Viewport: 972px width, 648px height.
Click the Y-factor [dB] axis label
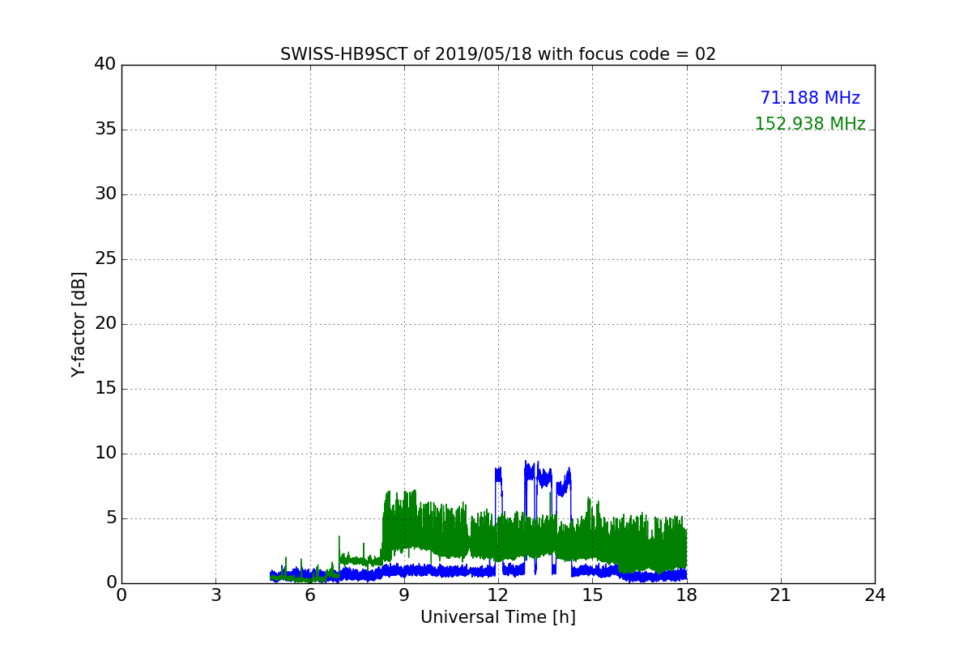[79, 324]
